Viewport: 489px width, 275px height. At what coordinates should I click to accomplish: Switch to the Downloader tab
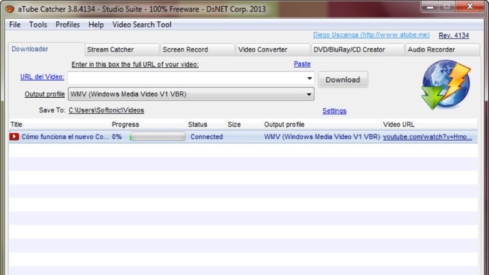46,49
